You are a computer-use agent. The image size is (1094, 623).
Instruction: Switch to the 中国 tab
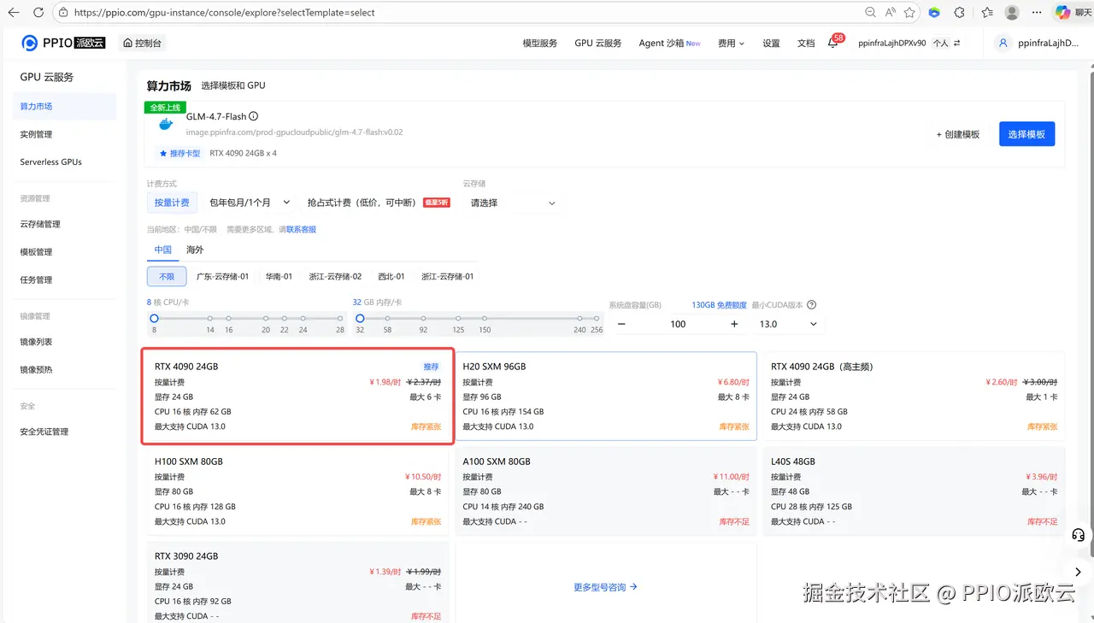click(x=162, y=250)
